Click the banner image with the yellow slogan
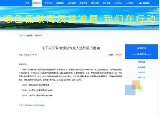The height and width of the screenshot is (117, 160). [x=80, y=19]
